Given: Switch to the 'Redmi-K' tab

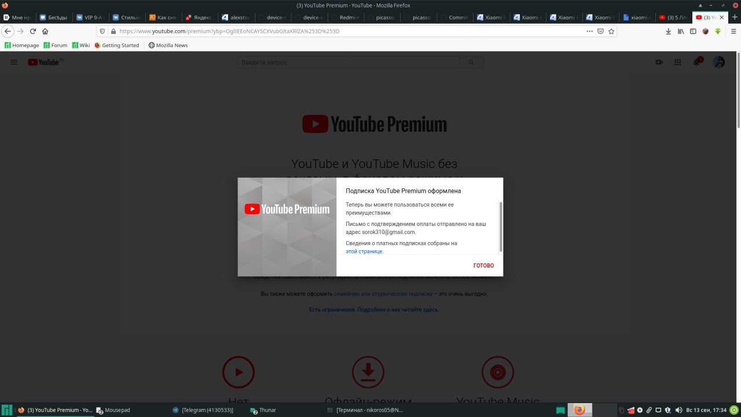Looking at the screenshot, I should point(345,17).
